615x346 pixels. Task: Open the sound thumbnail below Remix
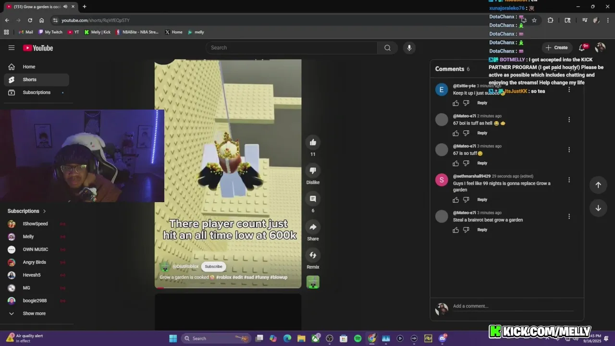point(313,282)
